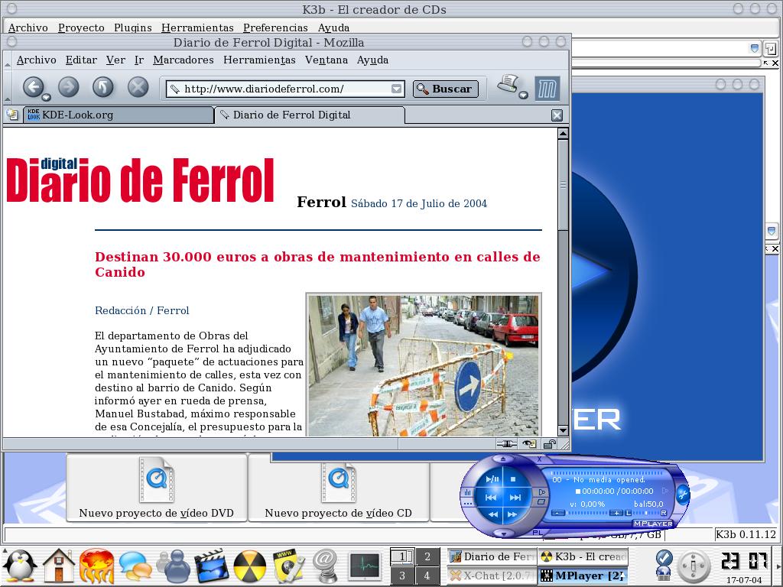Skip to next track in MPlayer

pos(515,497)
